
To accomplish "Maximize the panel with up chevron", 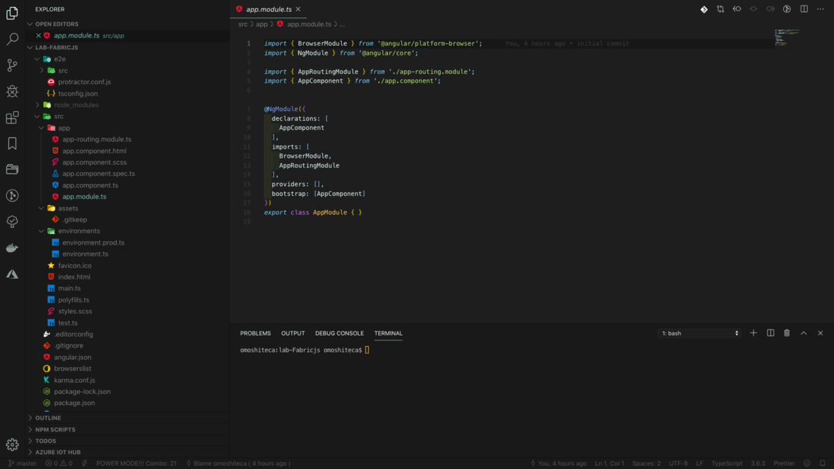I will (x=803, y=333).
